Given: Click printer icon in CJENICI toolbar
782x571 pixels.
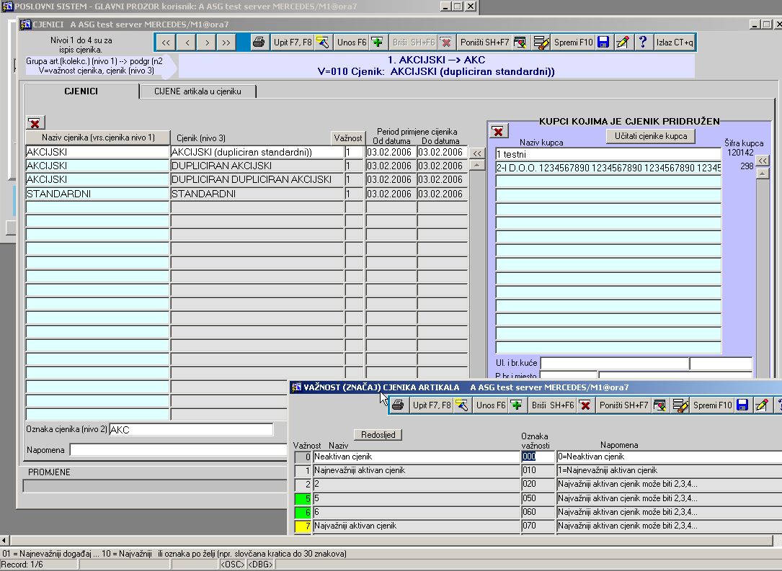Looking at the screenshot, I should point(258,42).
